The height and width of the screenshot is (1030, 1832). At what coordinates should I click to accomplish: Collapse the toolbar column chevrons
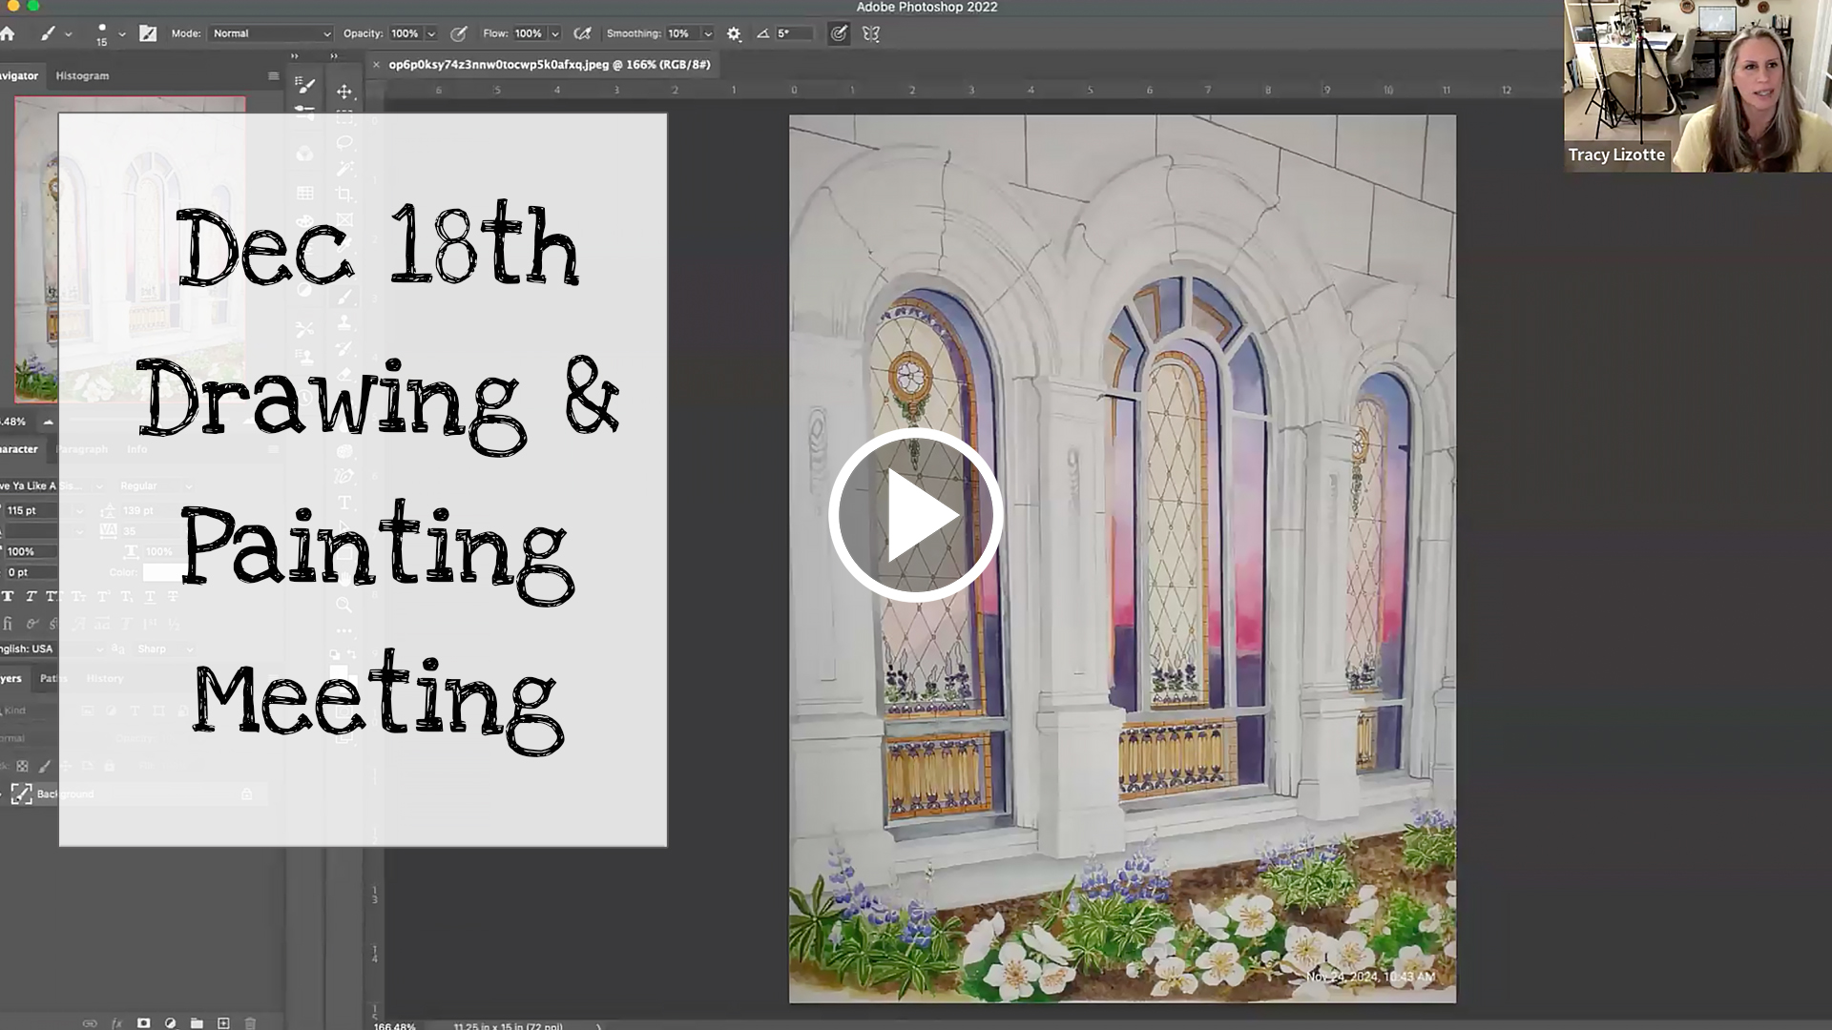(x=334, y=56)
